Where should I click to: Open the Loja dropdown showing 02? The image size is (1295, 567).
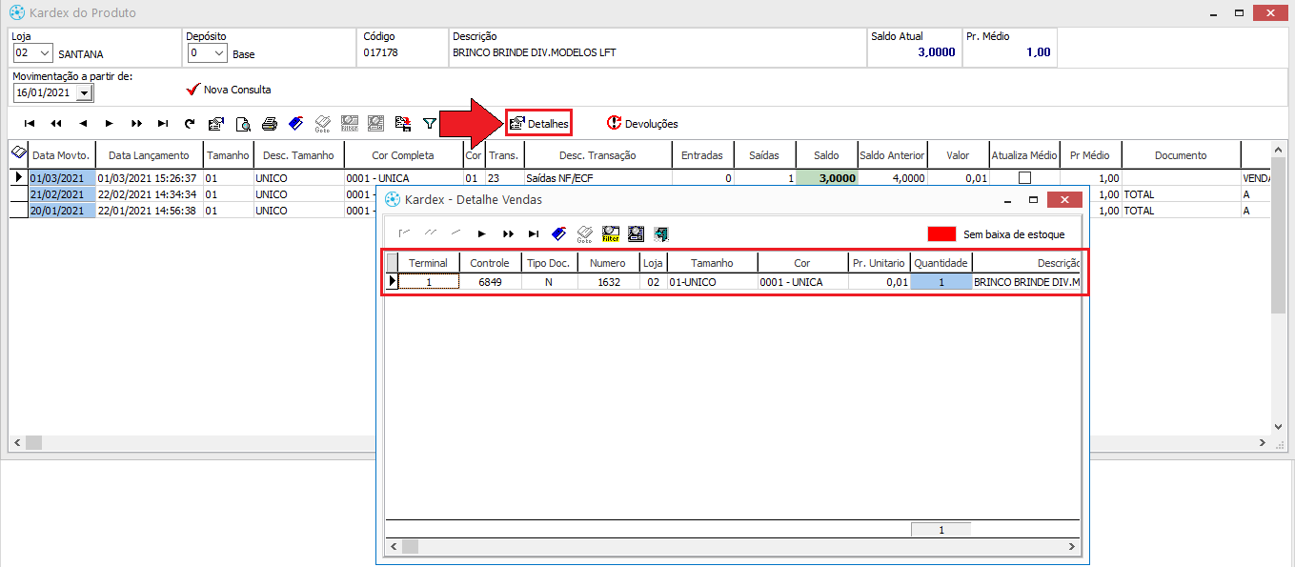click(x=43, y=53)
